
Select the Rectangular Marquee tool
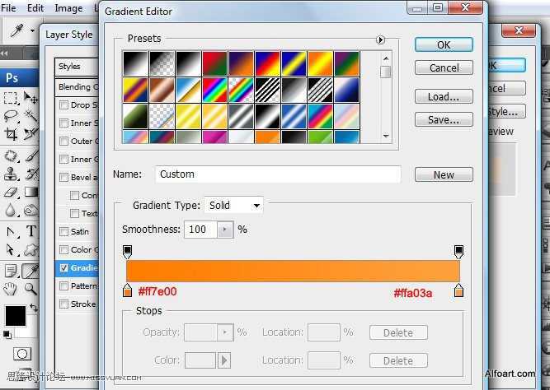11,98
